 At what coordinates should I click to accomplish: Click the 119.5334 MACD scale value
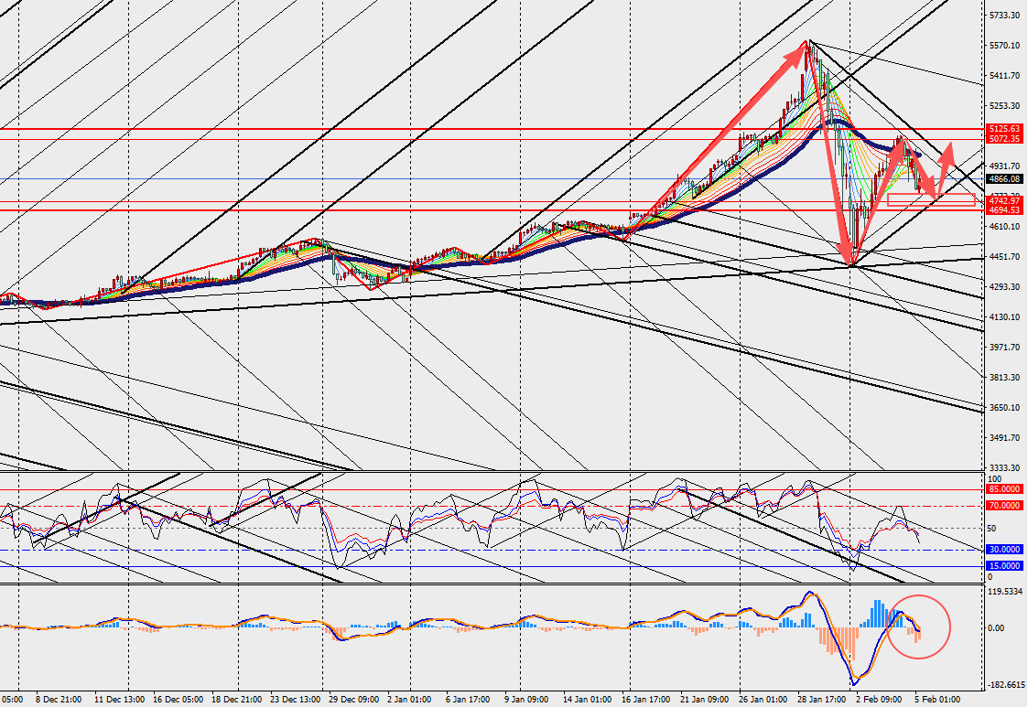pyautogui.click(x=1007, y=592)
